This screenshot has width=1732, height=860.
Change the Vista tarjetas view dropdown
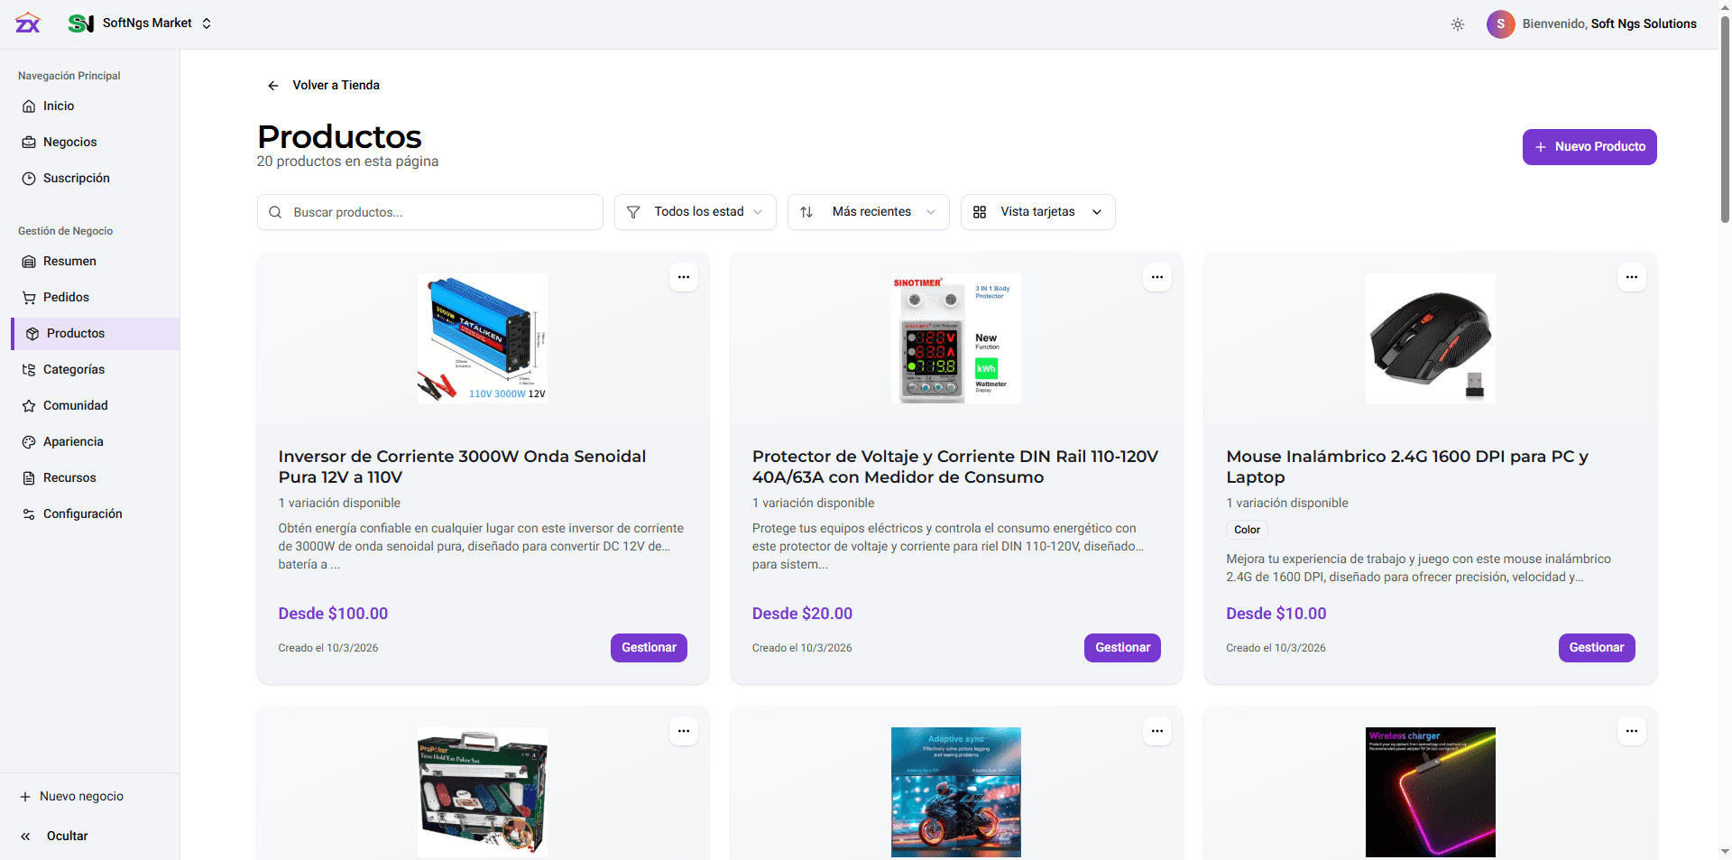click(x=1037, y=211)
